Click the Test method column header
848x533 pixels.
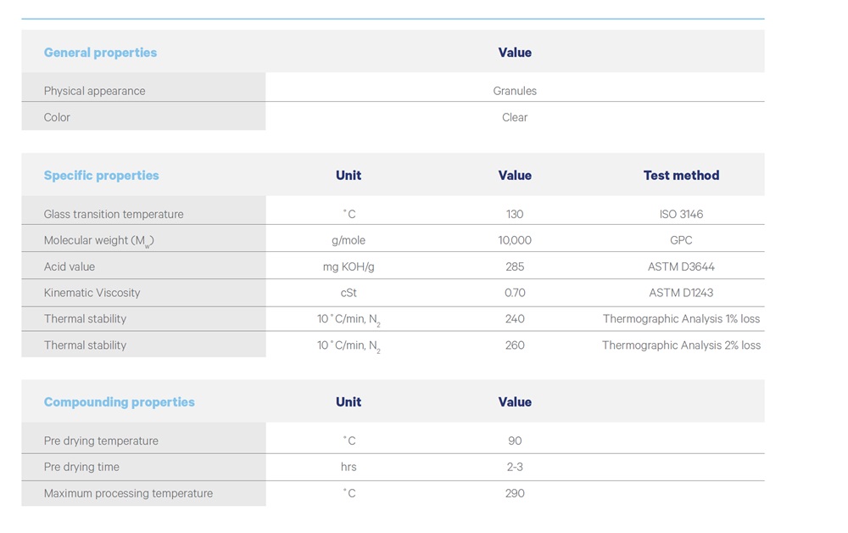tap(681, 176)
